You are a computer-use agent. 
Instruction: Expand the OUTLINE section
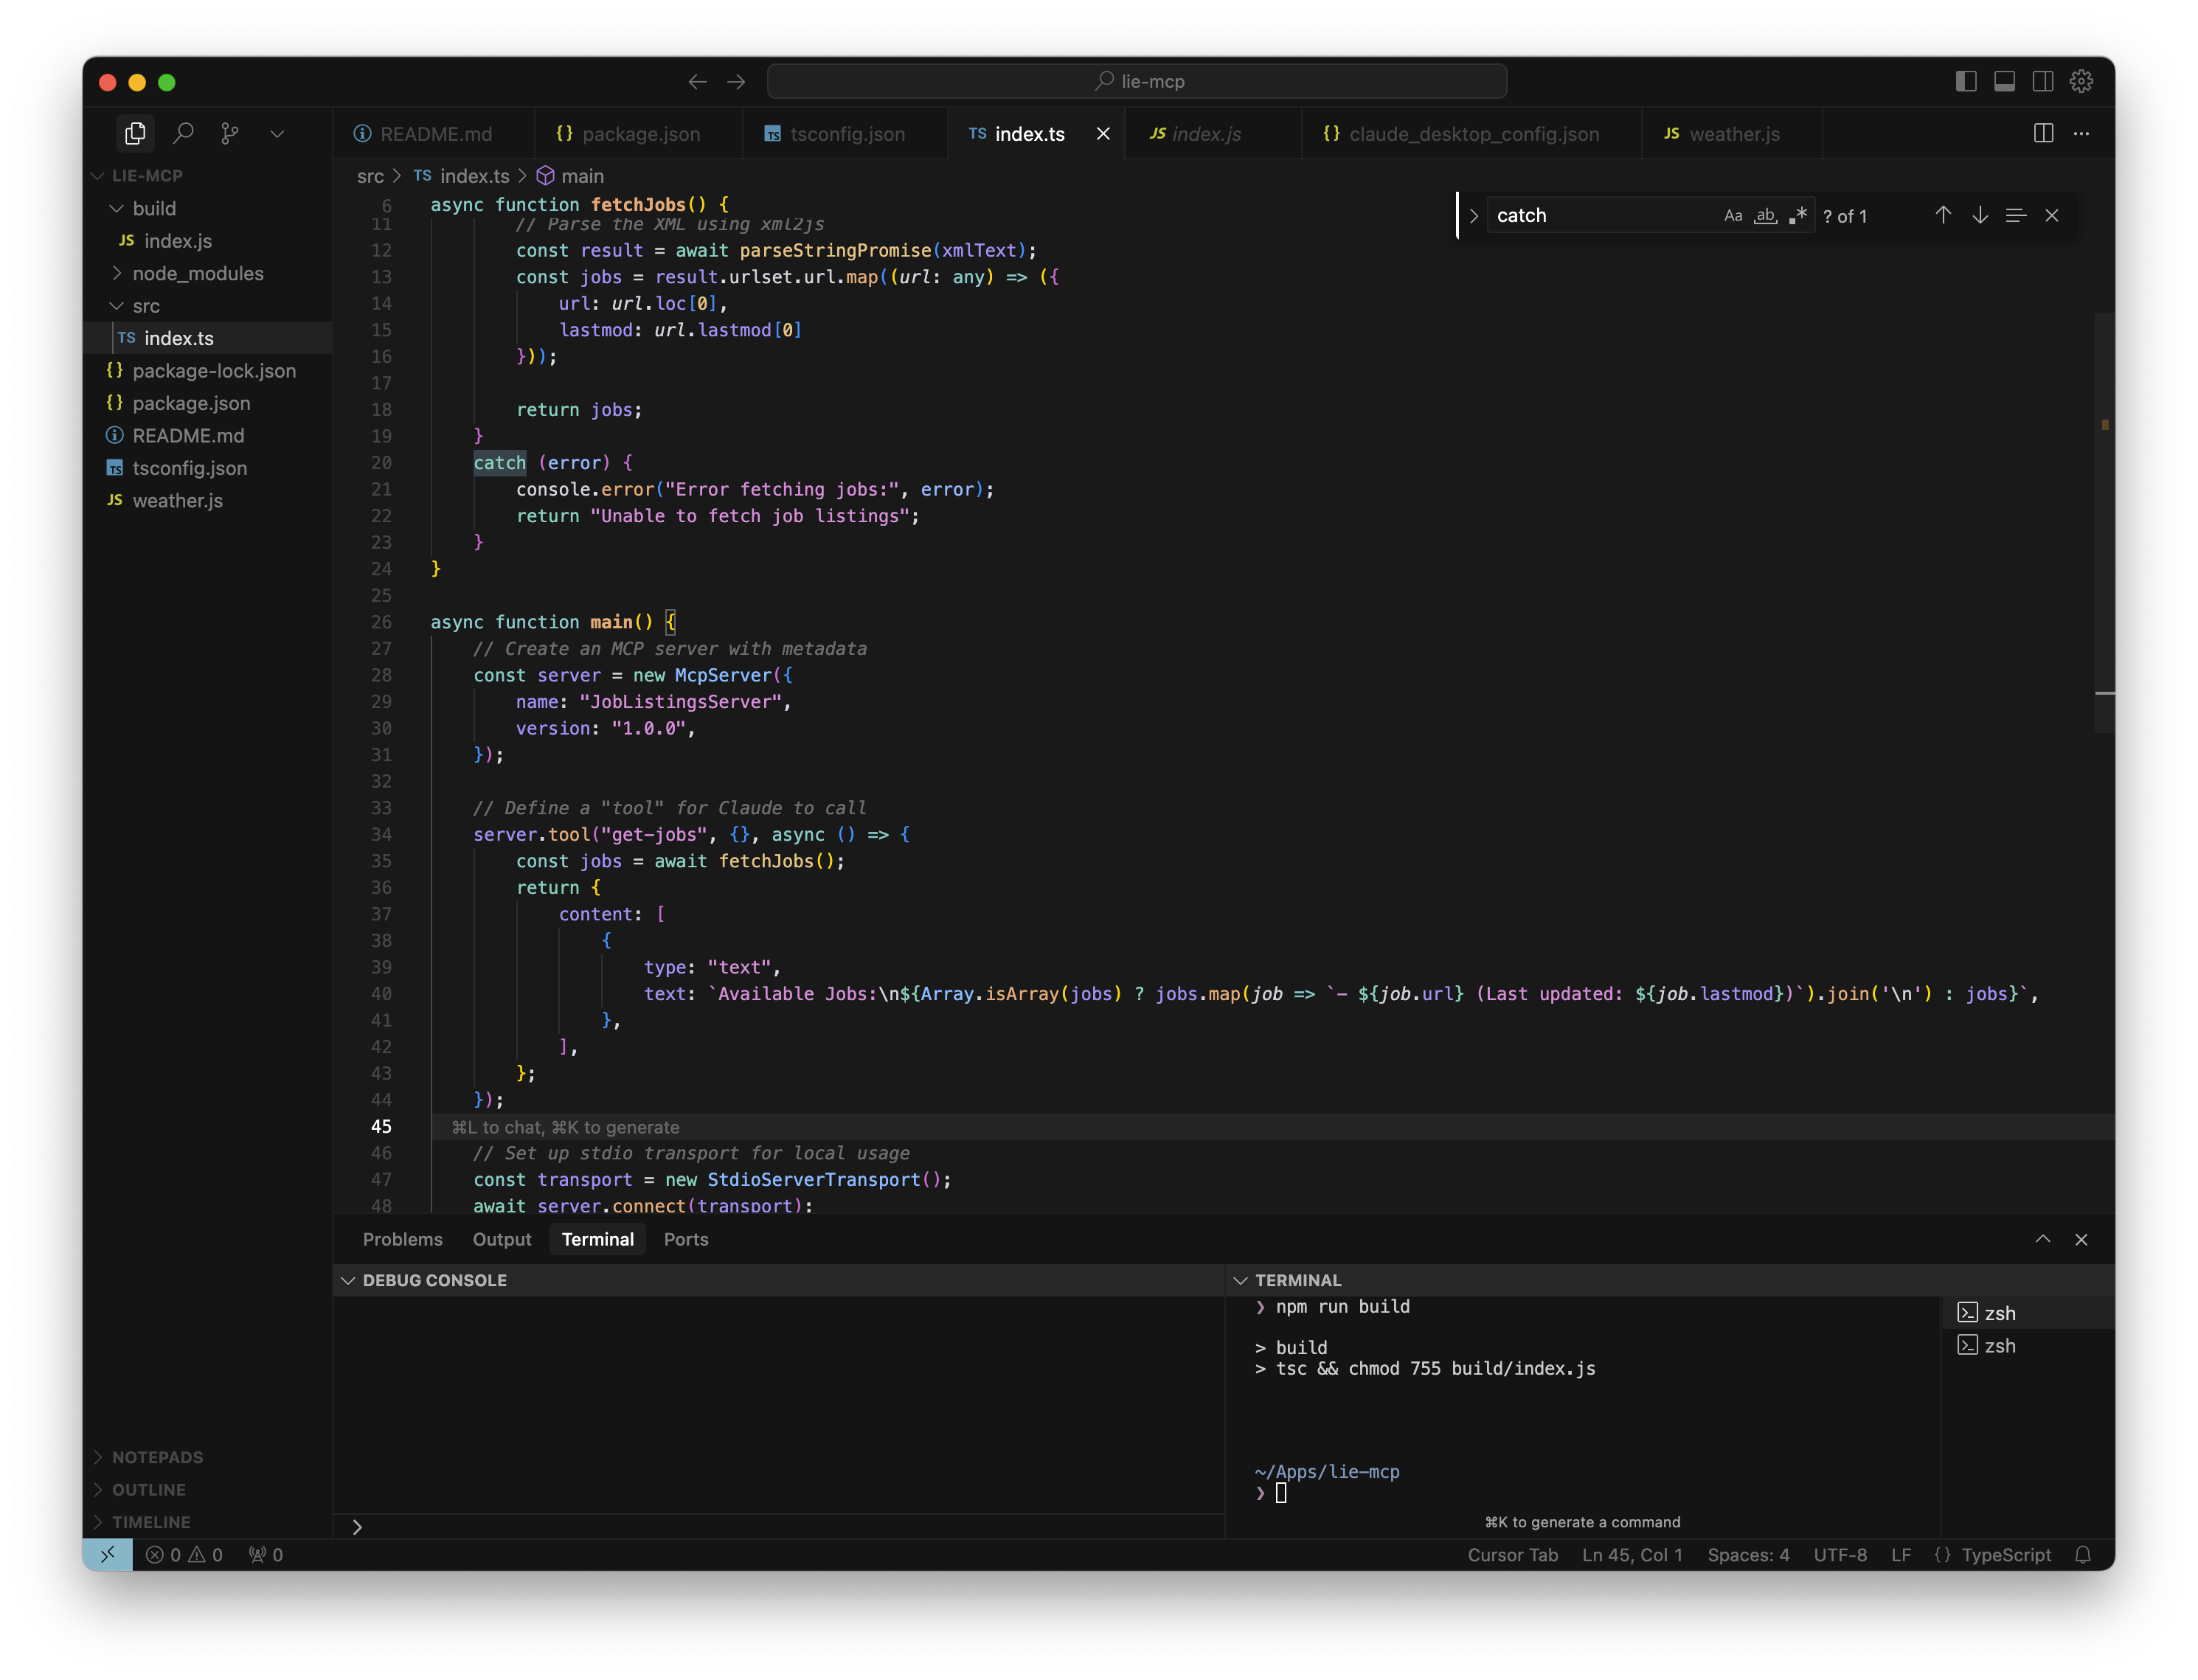pyautogui.click(x=148, y=1489)
